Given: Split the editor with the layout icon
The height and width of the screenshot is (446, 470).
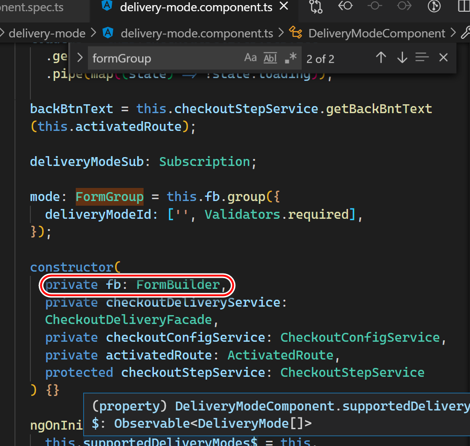Looking at the screenshot, I should pos(464,6).
